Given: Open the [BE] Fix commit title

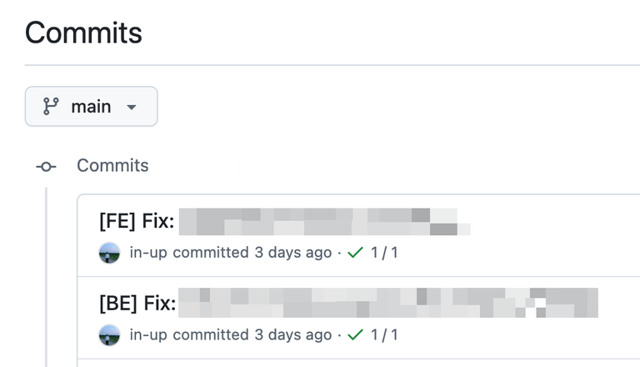Looking at the screenshot, I should pyautogui.click(x=137, y=304).
